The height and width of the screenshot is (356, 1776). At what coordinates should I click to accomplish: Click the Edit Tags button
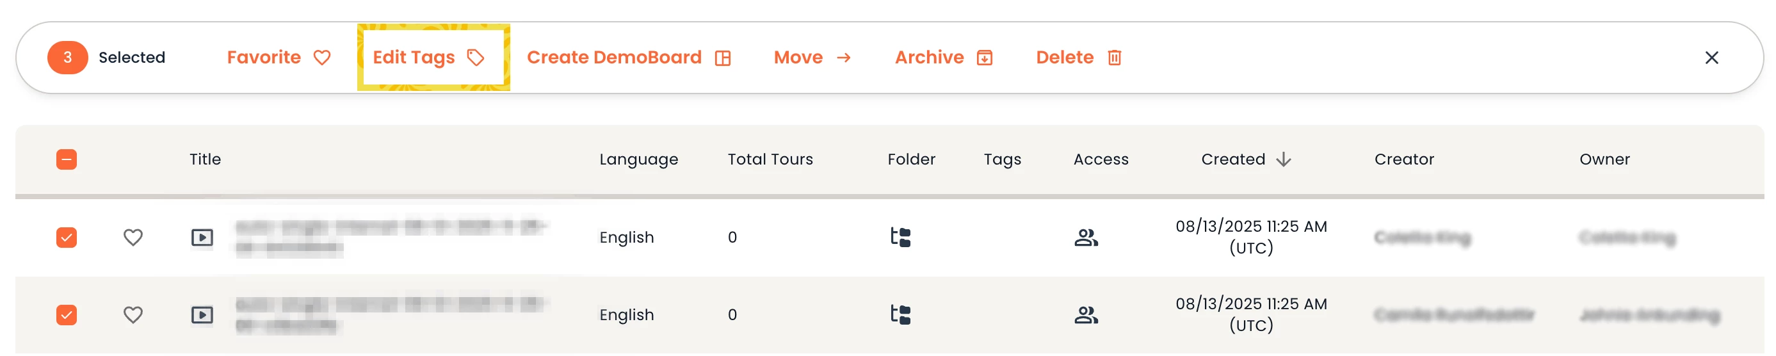click(x=428, y=57)
